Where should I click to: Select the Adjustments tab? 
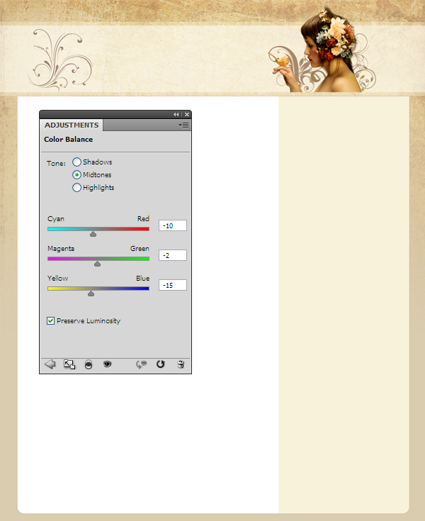click(x=72, y=125)
